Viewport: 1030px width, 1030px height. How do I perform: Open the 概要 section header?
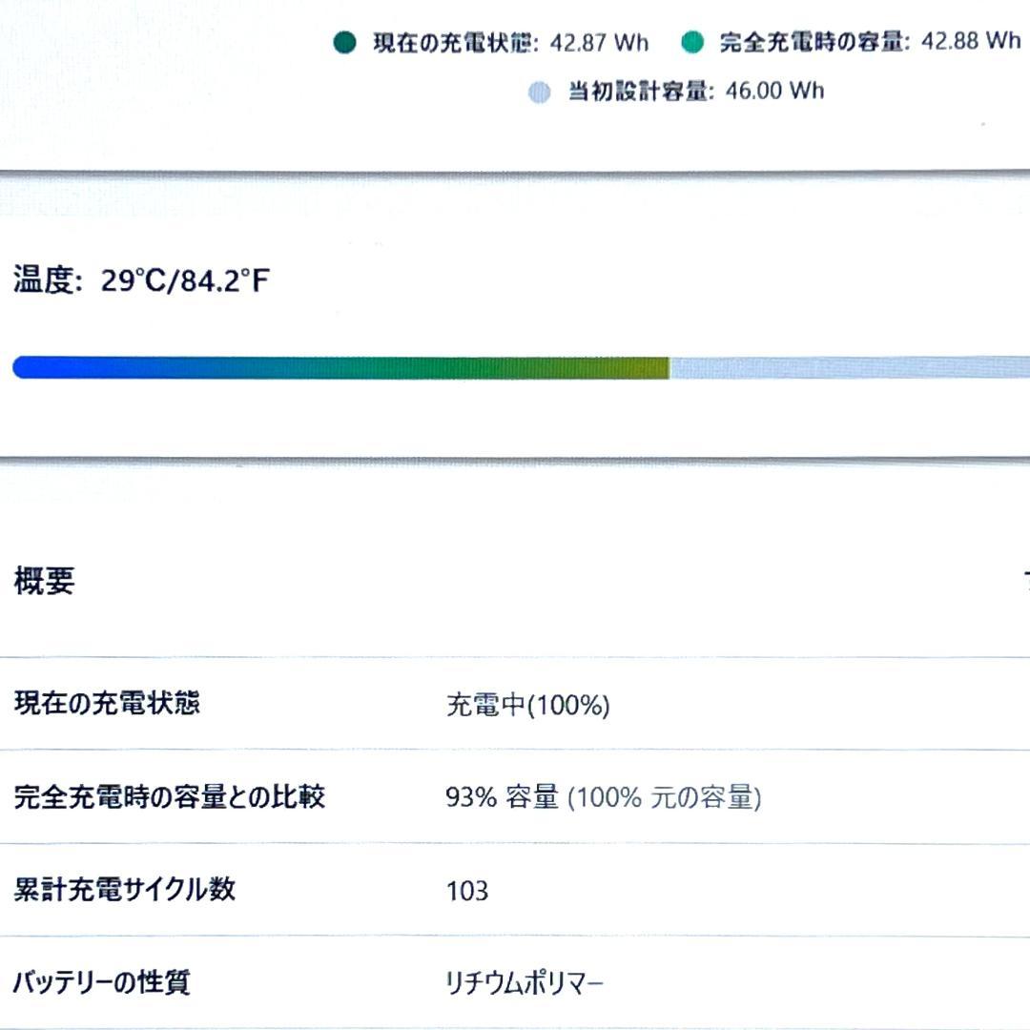click(43, 576)
